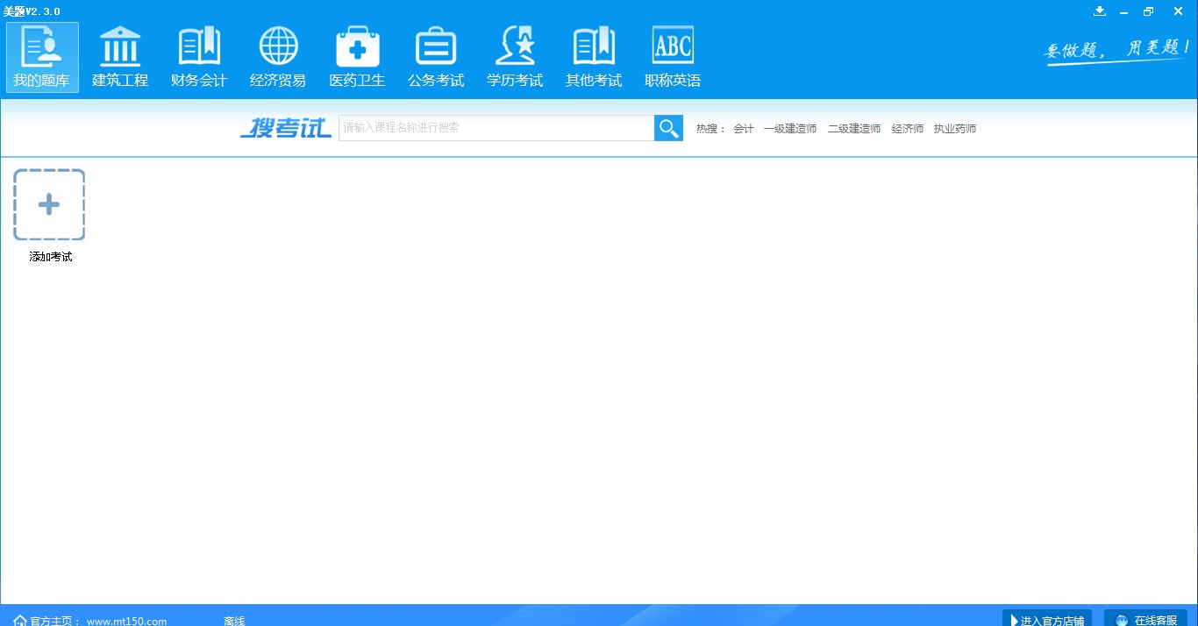
Task: Click the 进入官方店铺 button
Action: 1047,618
